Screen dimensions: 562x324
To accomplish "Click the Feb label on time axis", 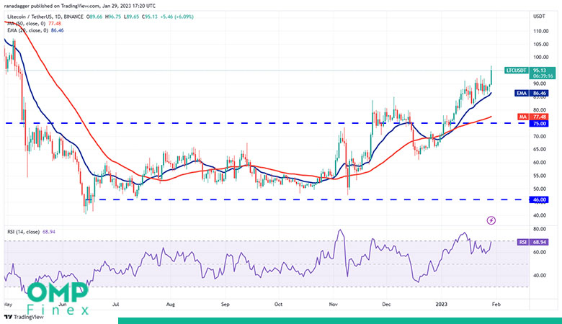I will coord(496,305).
